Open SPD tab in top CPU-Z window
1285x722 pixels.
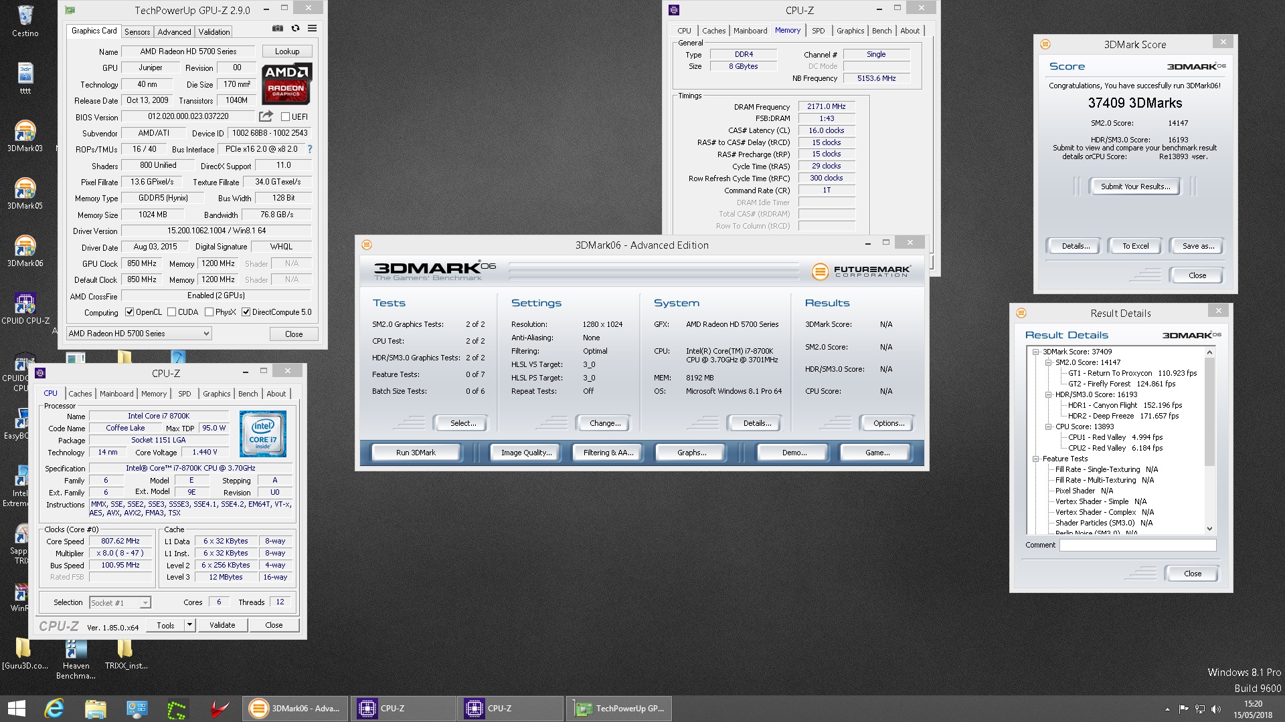[x=818, y=31]
